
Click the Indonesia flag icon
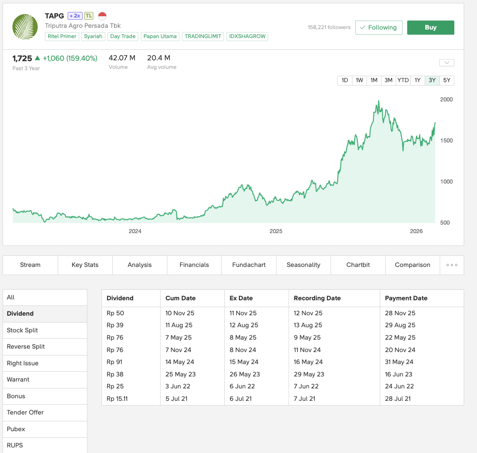102,16
